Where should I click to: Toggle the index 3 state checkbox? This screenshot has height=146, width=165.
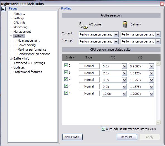pos(66,86)
